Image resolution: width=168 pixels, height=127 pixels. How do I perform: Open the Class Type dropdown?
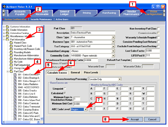click(x=113, y=37)
